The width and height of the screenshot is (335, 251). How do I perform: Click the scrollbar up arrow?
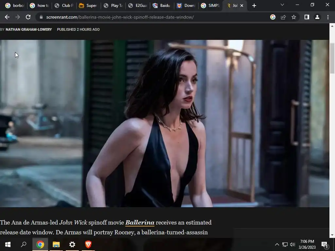pyautogui.click(x=332, y=26)
